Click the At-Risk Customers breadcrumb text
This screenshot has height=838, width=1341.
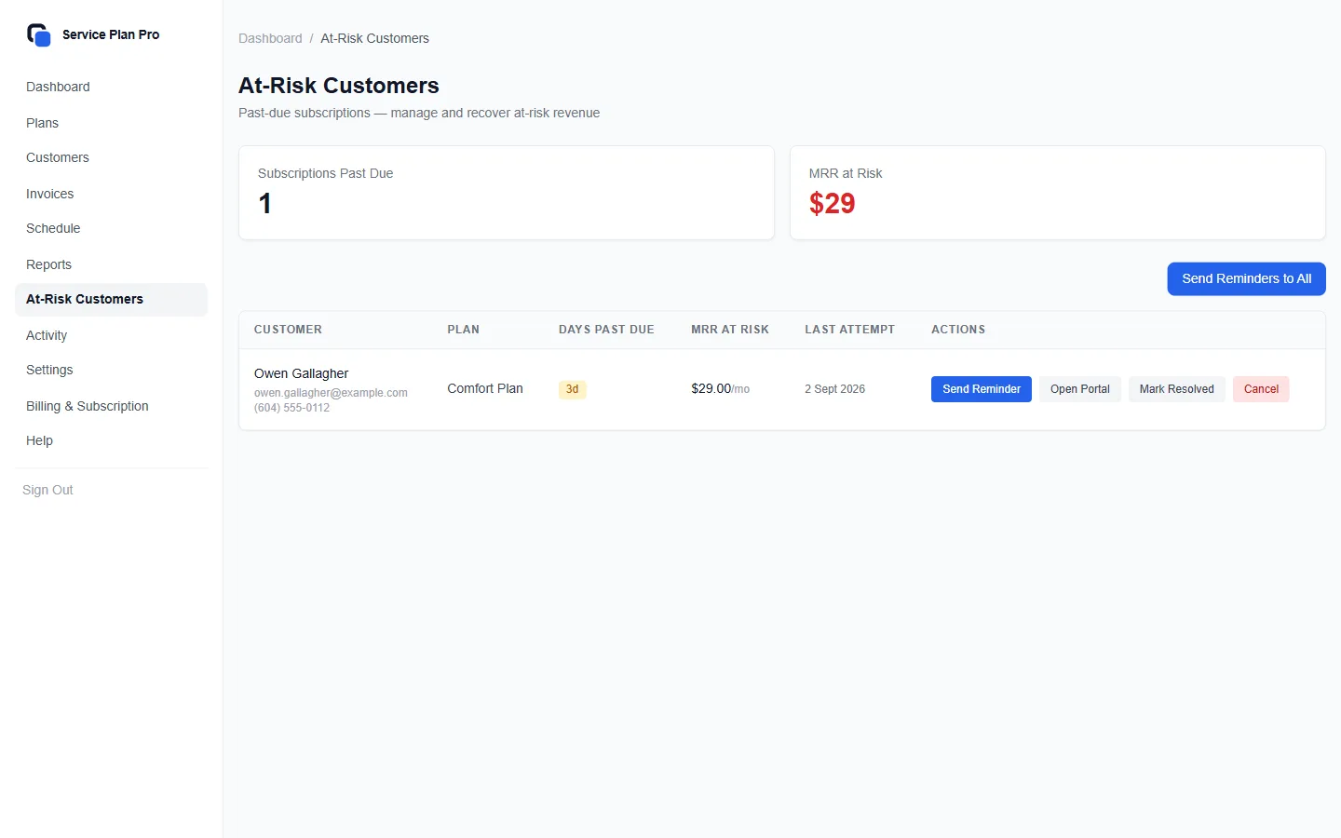tap(374, 38)
